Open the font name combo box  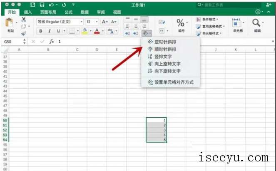60,22
